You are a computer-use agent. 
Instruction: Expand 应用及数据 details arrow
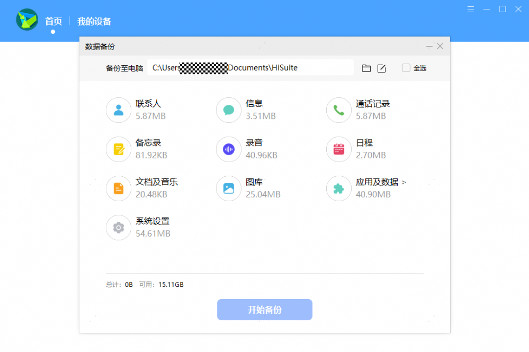click(x=404, y=183)
